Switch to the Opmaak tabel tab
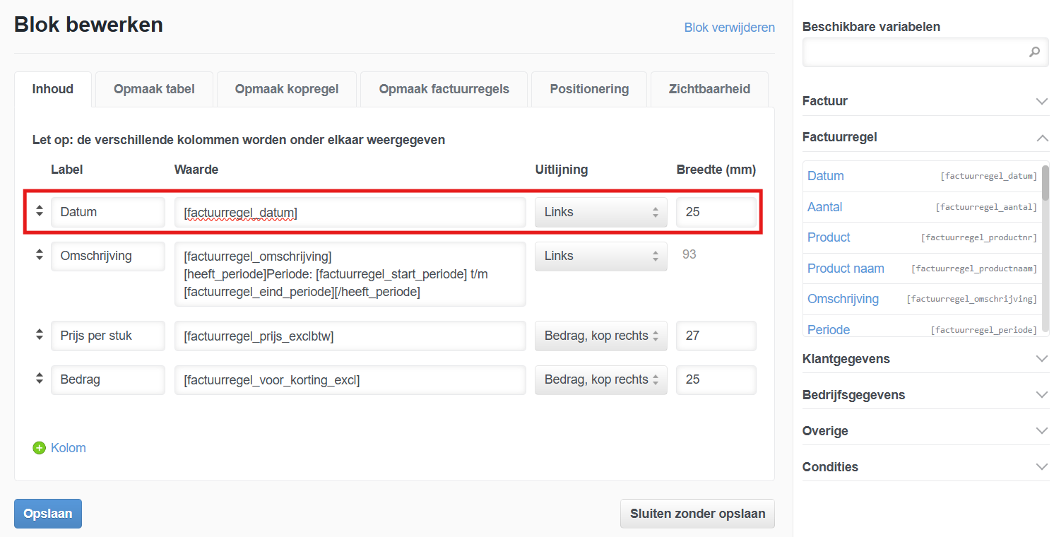This screenshot has height=537, width=1054. pos(154,89)
